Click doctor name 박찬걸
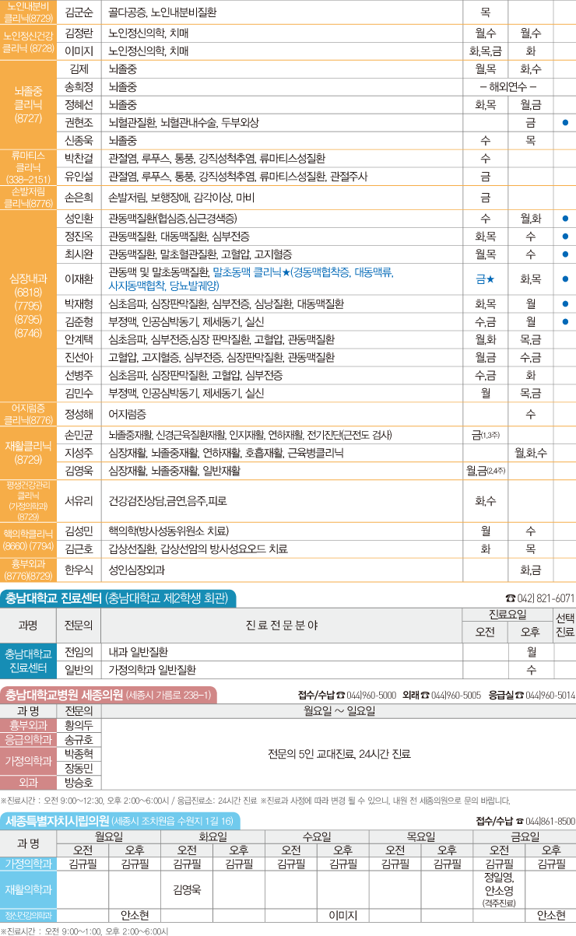This screenshot has width=576, height=936. tap(79, 159)
